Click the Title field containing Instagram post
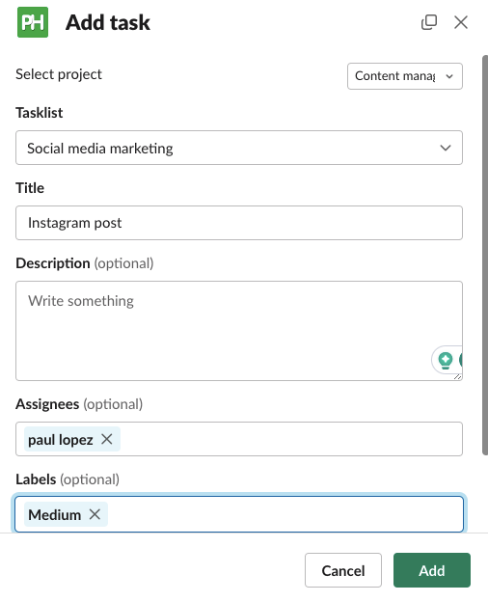Viewport: 488px width, 602px height. (239, 223)
